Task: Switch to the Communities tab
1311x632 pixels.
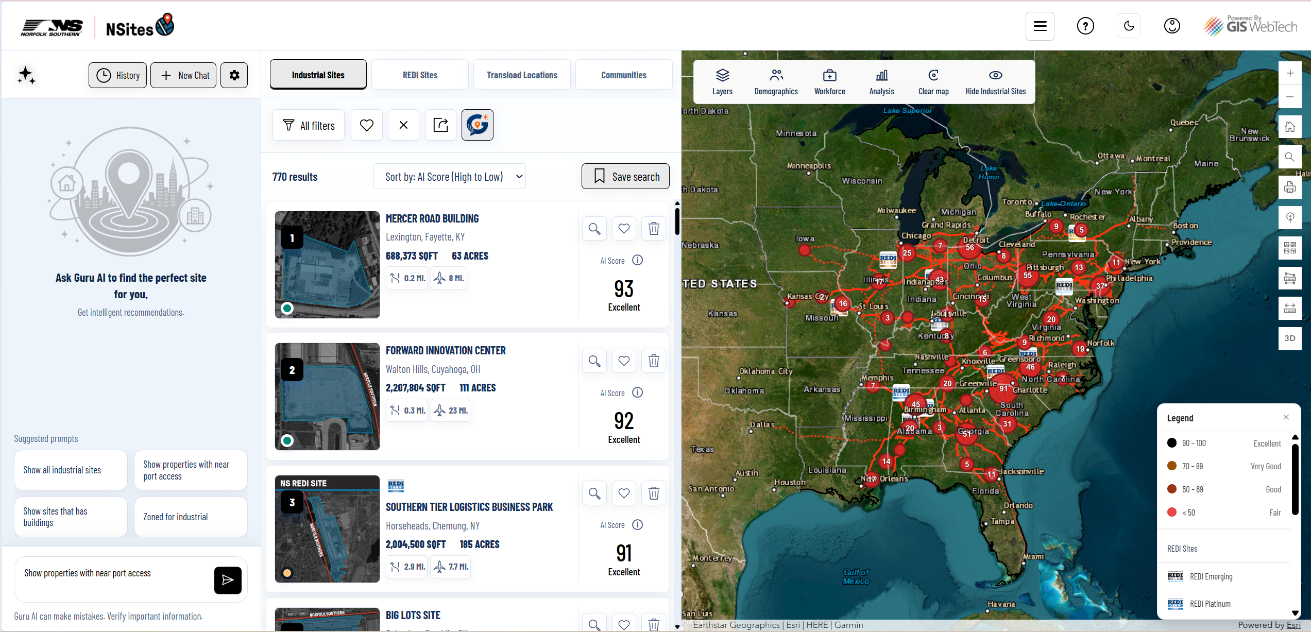Action: 624,75
